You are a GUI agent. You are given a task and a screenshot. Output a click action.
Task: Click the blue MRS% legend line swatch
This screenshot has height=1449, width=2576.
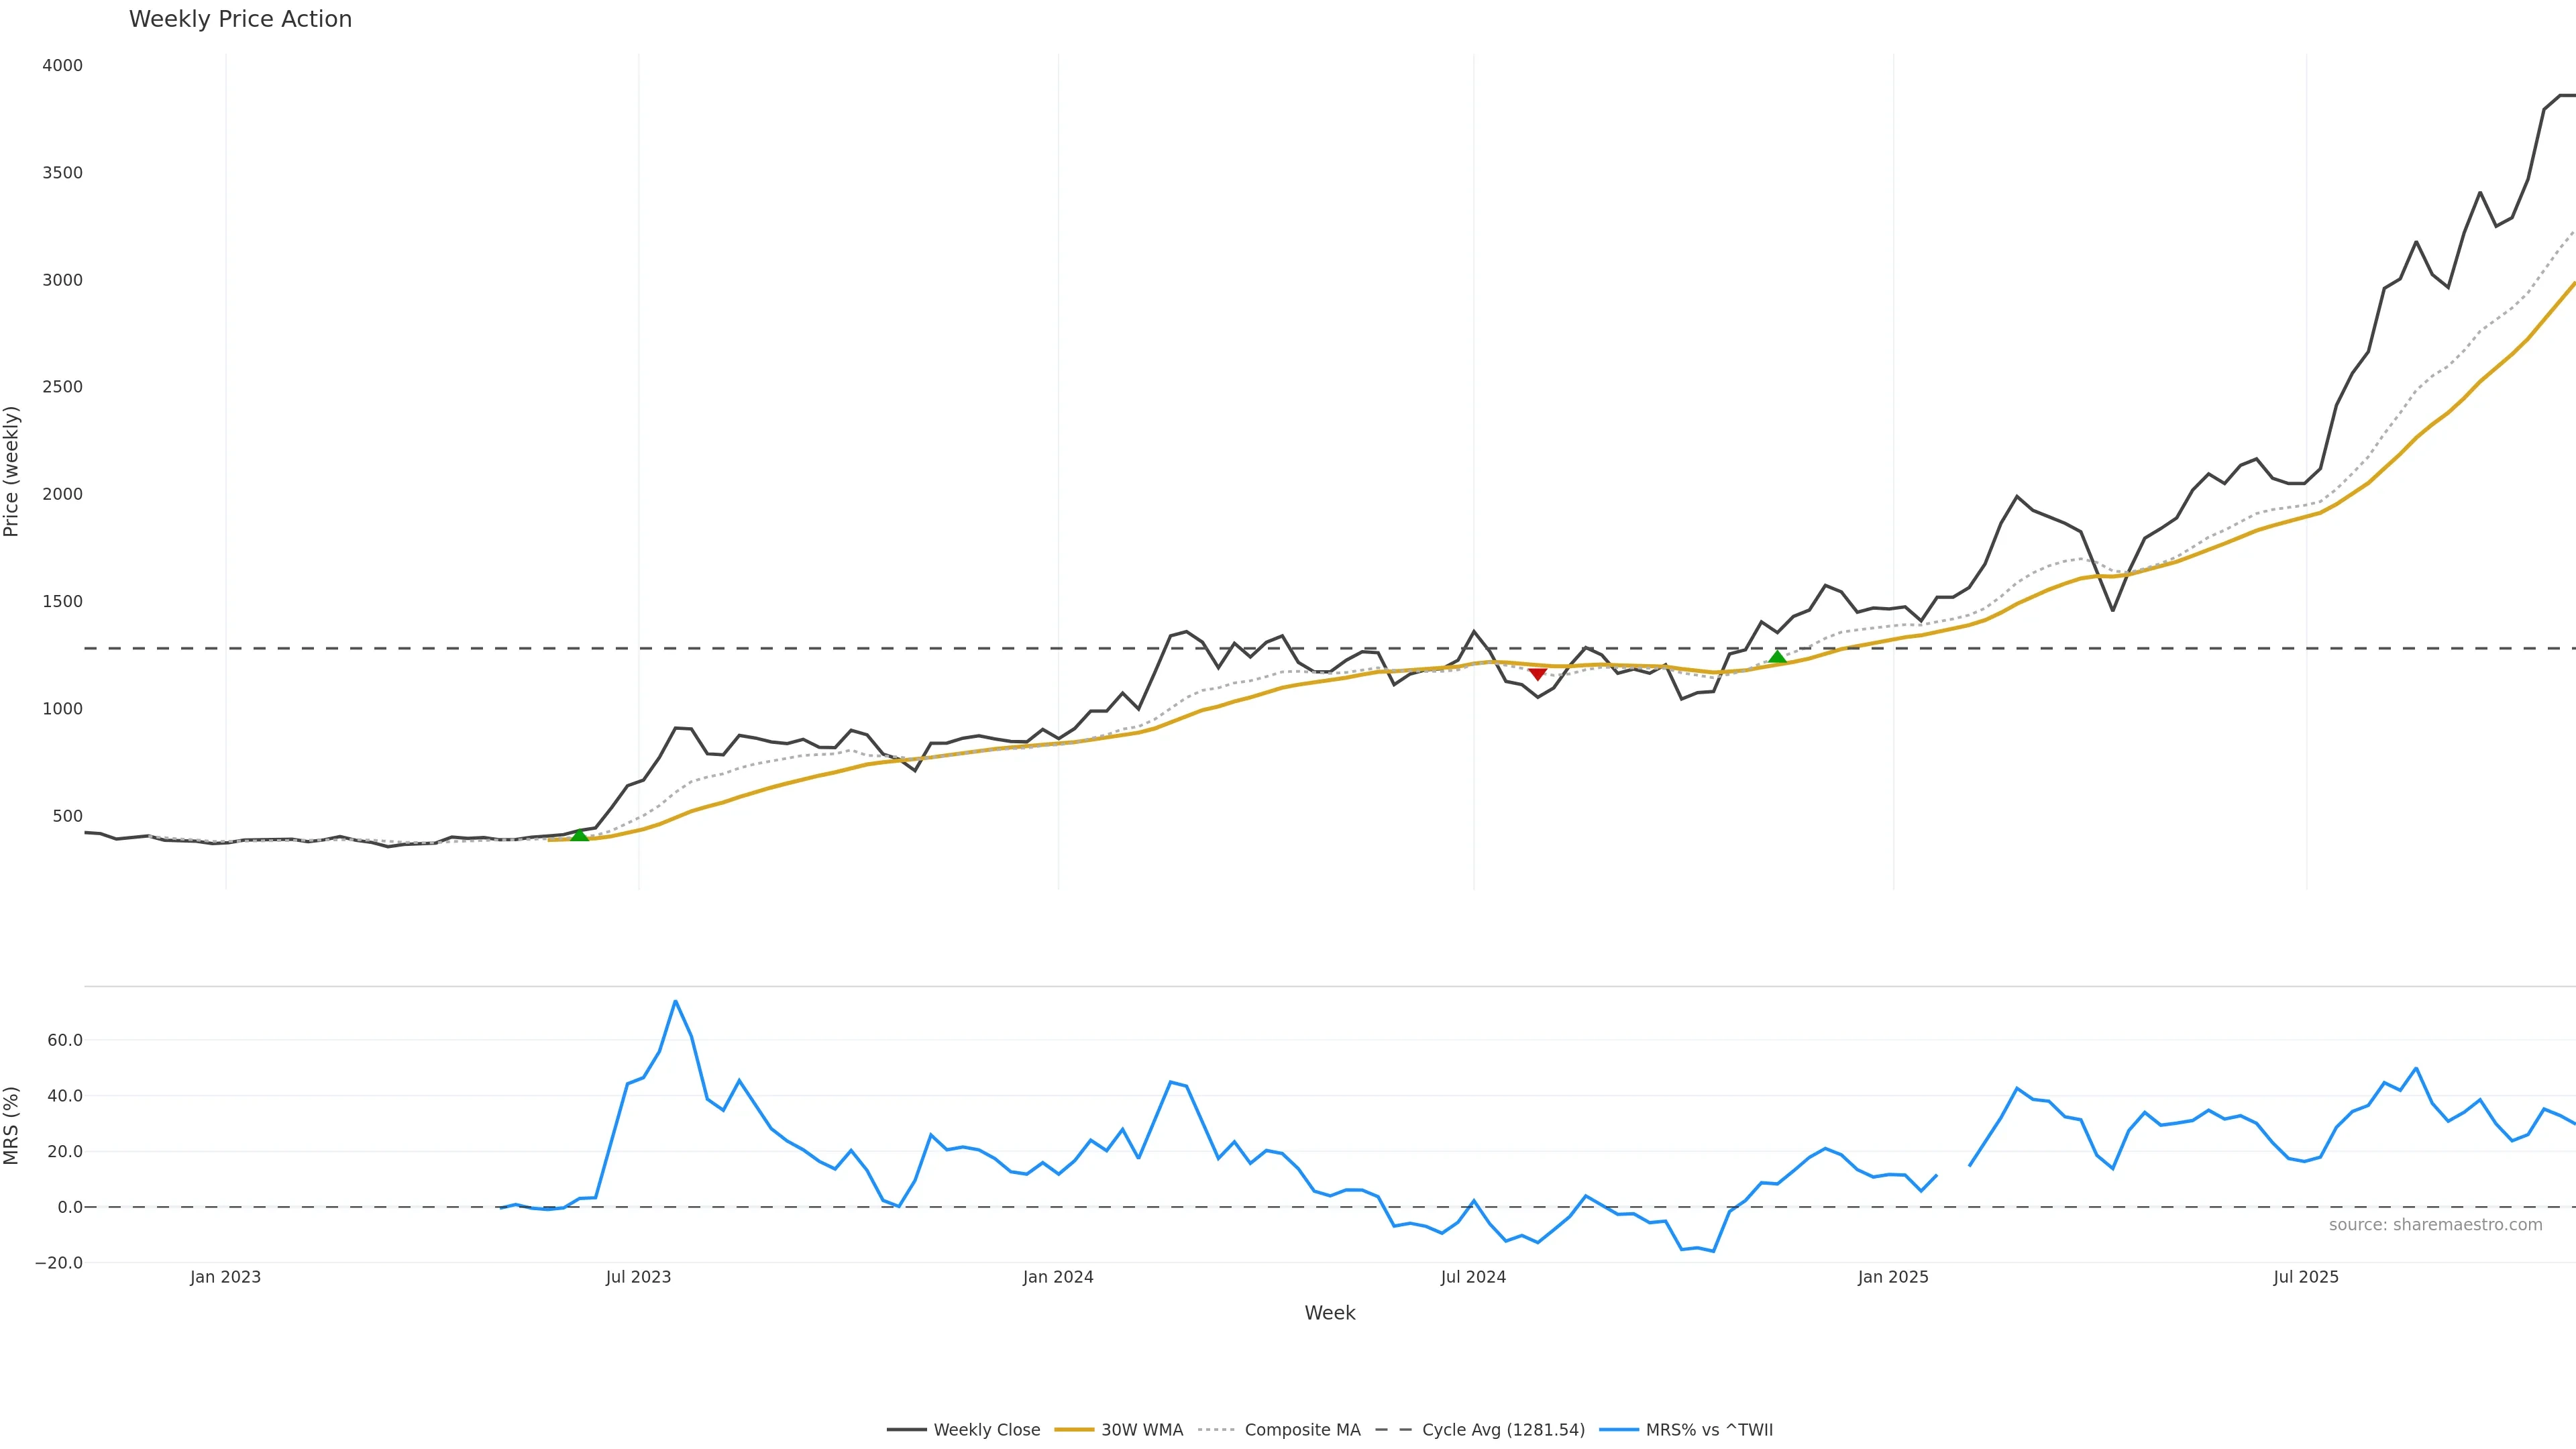click(x=1618, y=1430)
